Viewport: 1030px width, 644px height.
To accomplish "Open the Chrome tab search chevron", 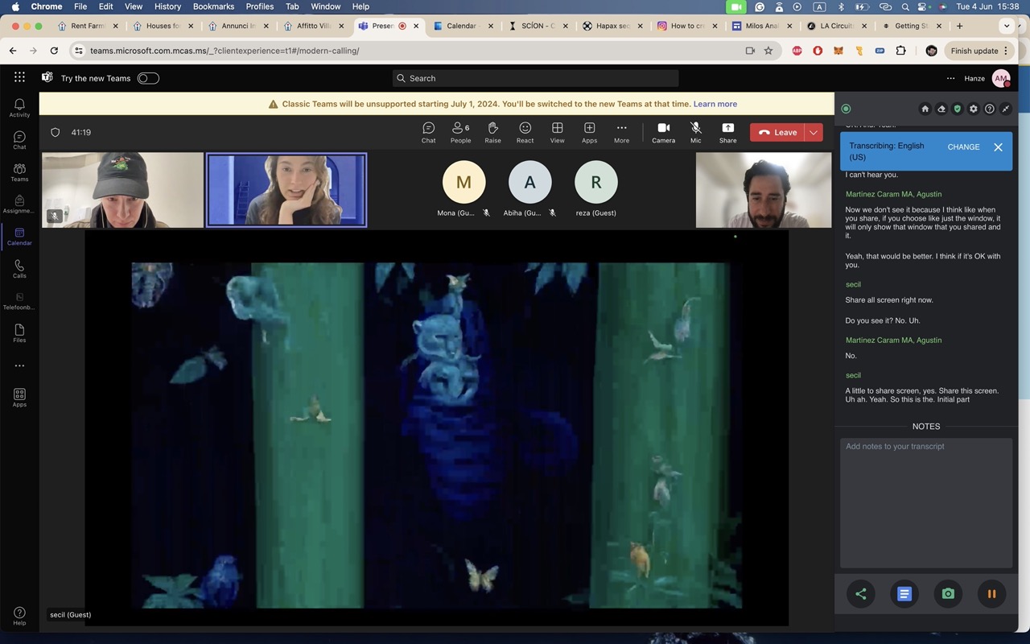I will [x=1006, y=26].
